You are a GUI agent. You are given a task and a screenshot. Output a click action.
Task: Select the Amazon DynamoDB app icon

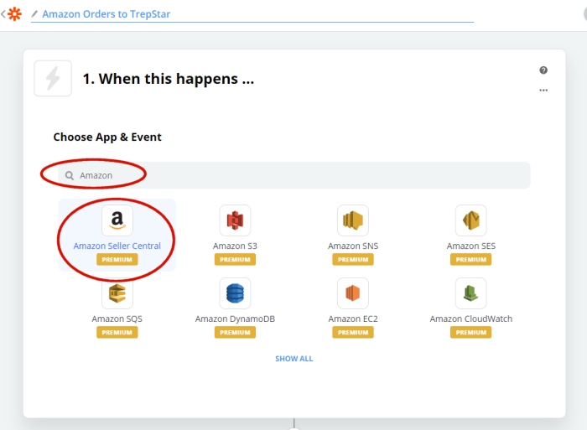[x=235, y=293]
